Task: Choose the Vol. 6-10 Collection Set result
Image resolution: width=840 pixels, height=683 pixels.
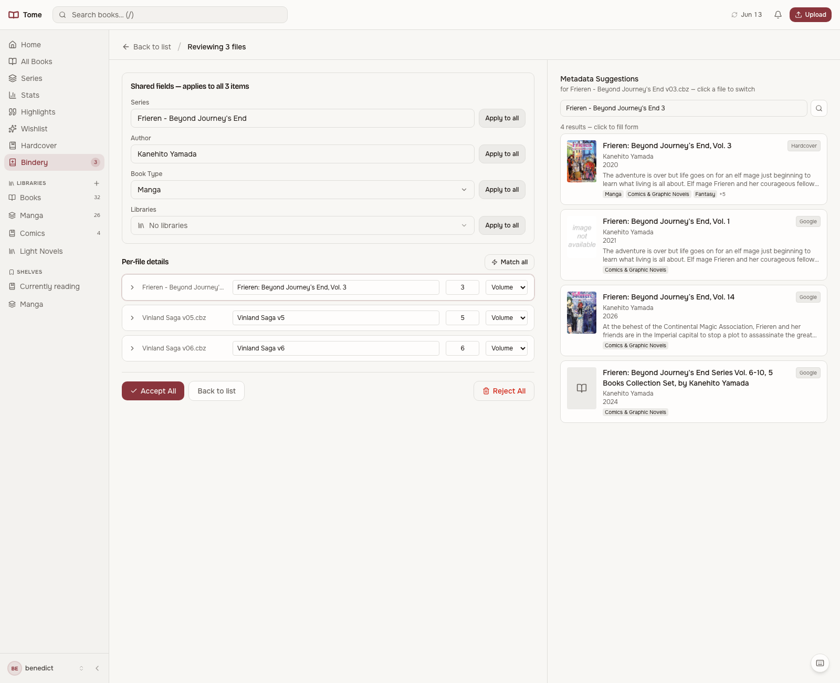Action: 694,391
